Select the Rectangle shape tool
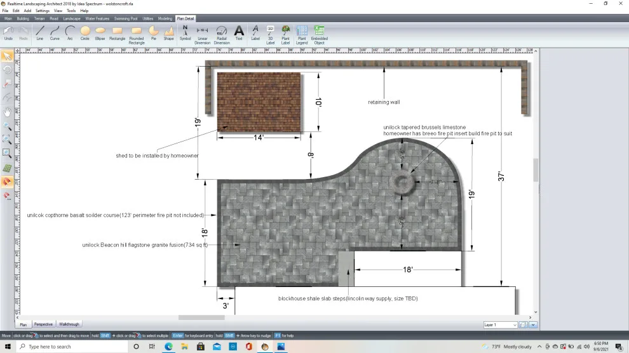This screenshot has width=629, height=353. [x=117, y=33]
